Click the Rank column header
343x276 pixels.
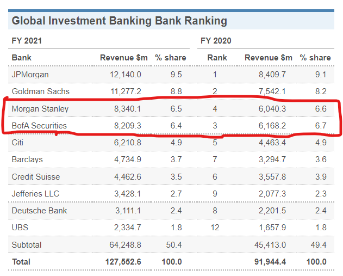click(216, 57)
